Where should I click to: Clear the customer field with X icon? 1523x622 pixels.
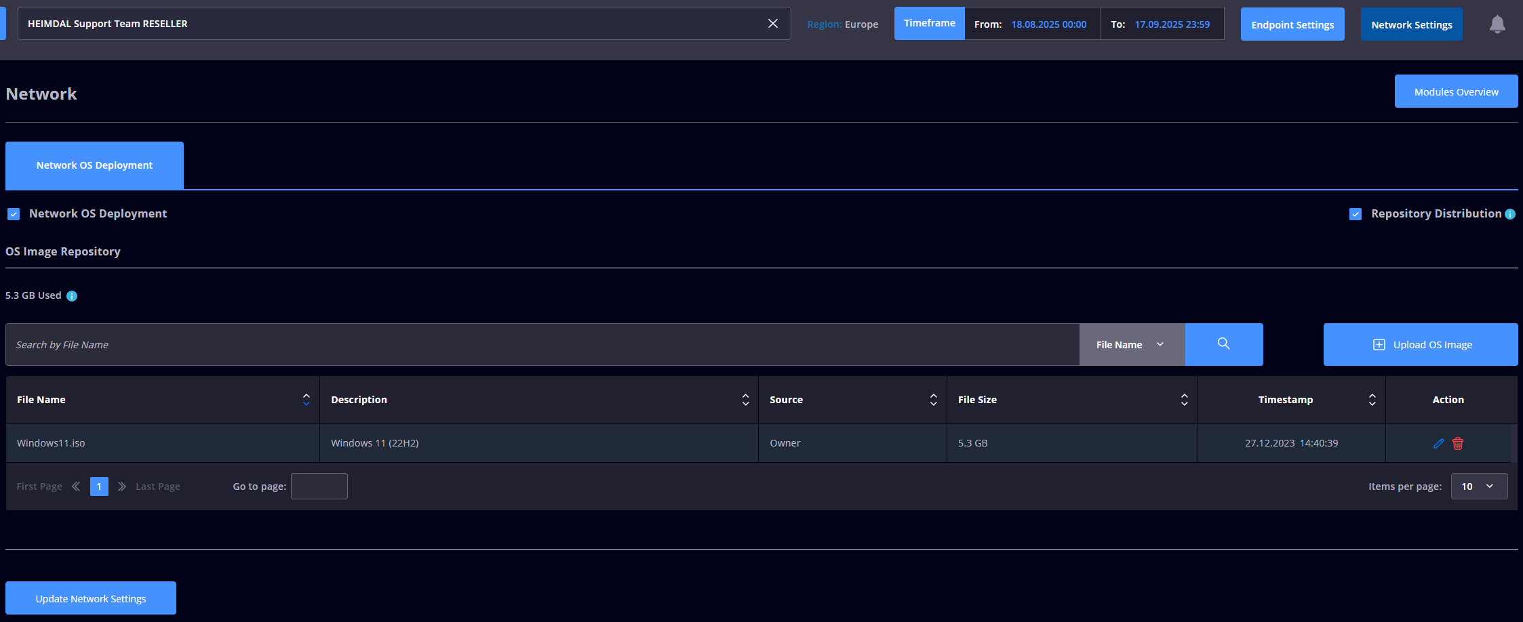(x=772, y=24)
